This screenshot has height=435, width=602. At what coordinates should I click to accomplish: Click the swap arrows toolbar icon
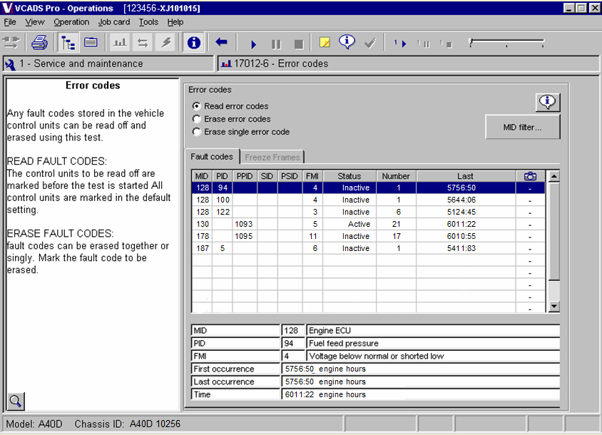tap(143, 43)
